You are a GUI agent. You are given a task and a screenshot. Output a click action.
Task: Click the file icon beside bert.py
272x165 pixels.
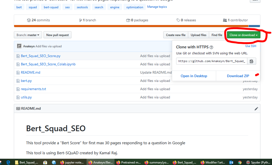[18, 81]
